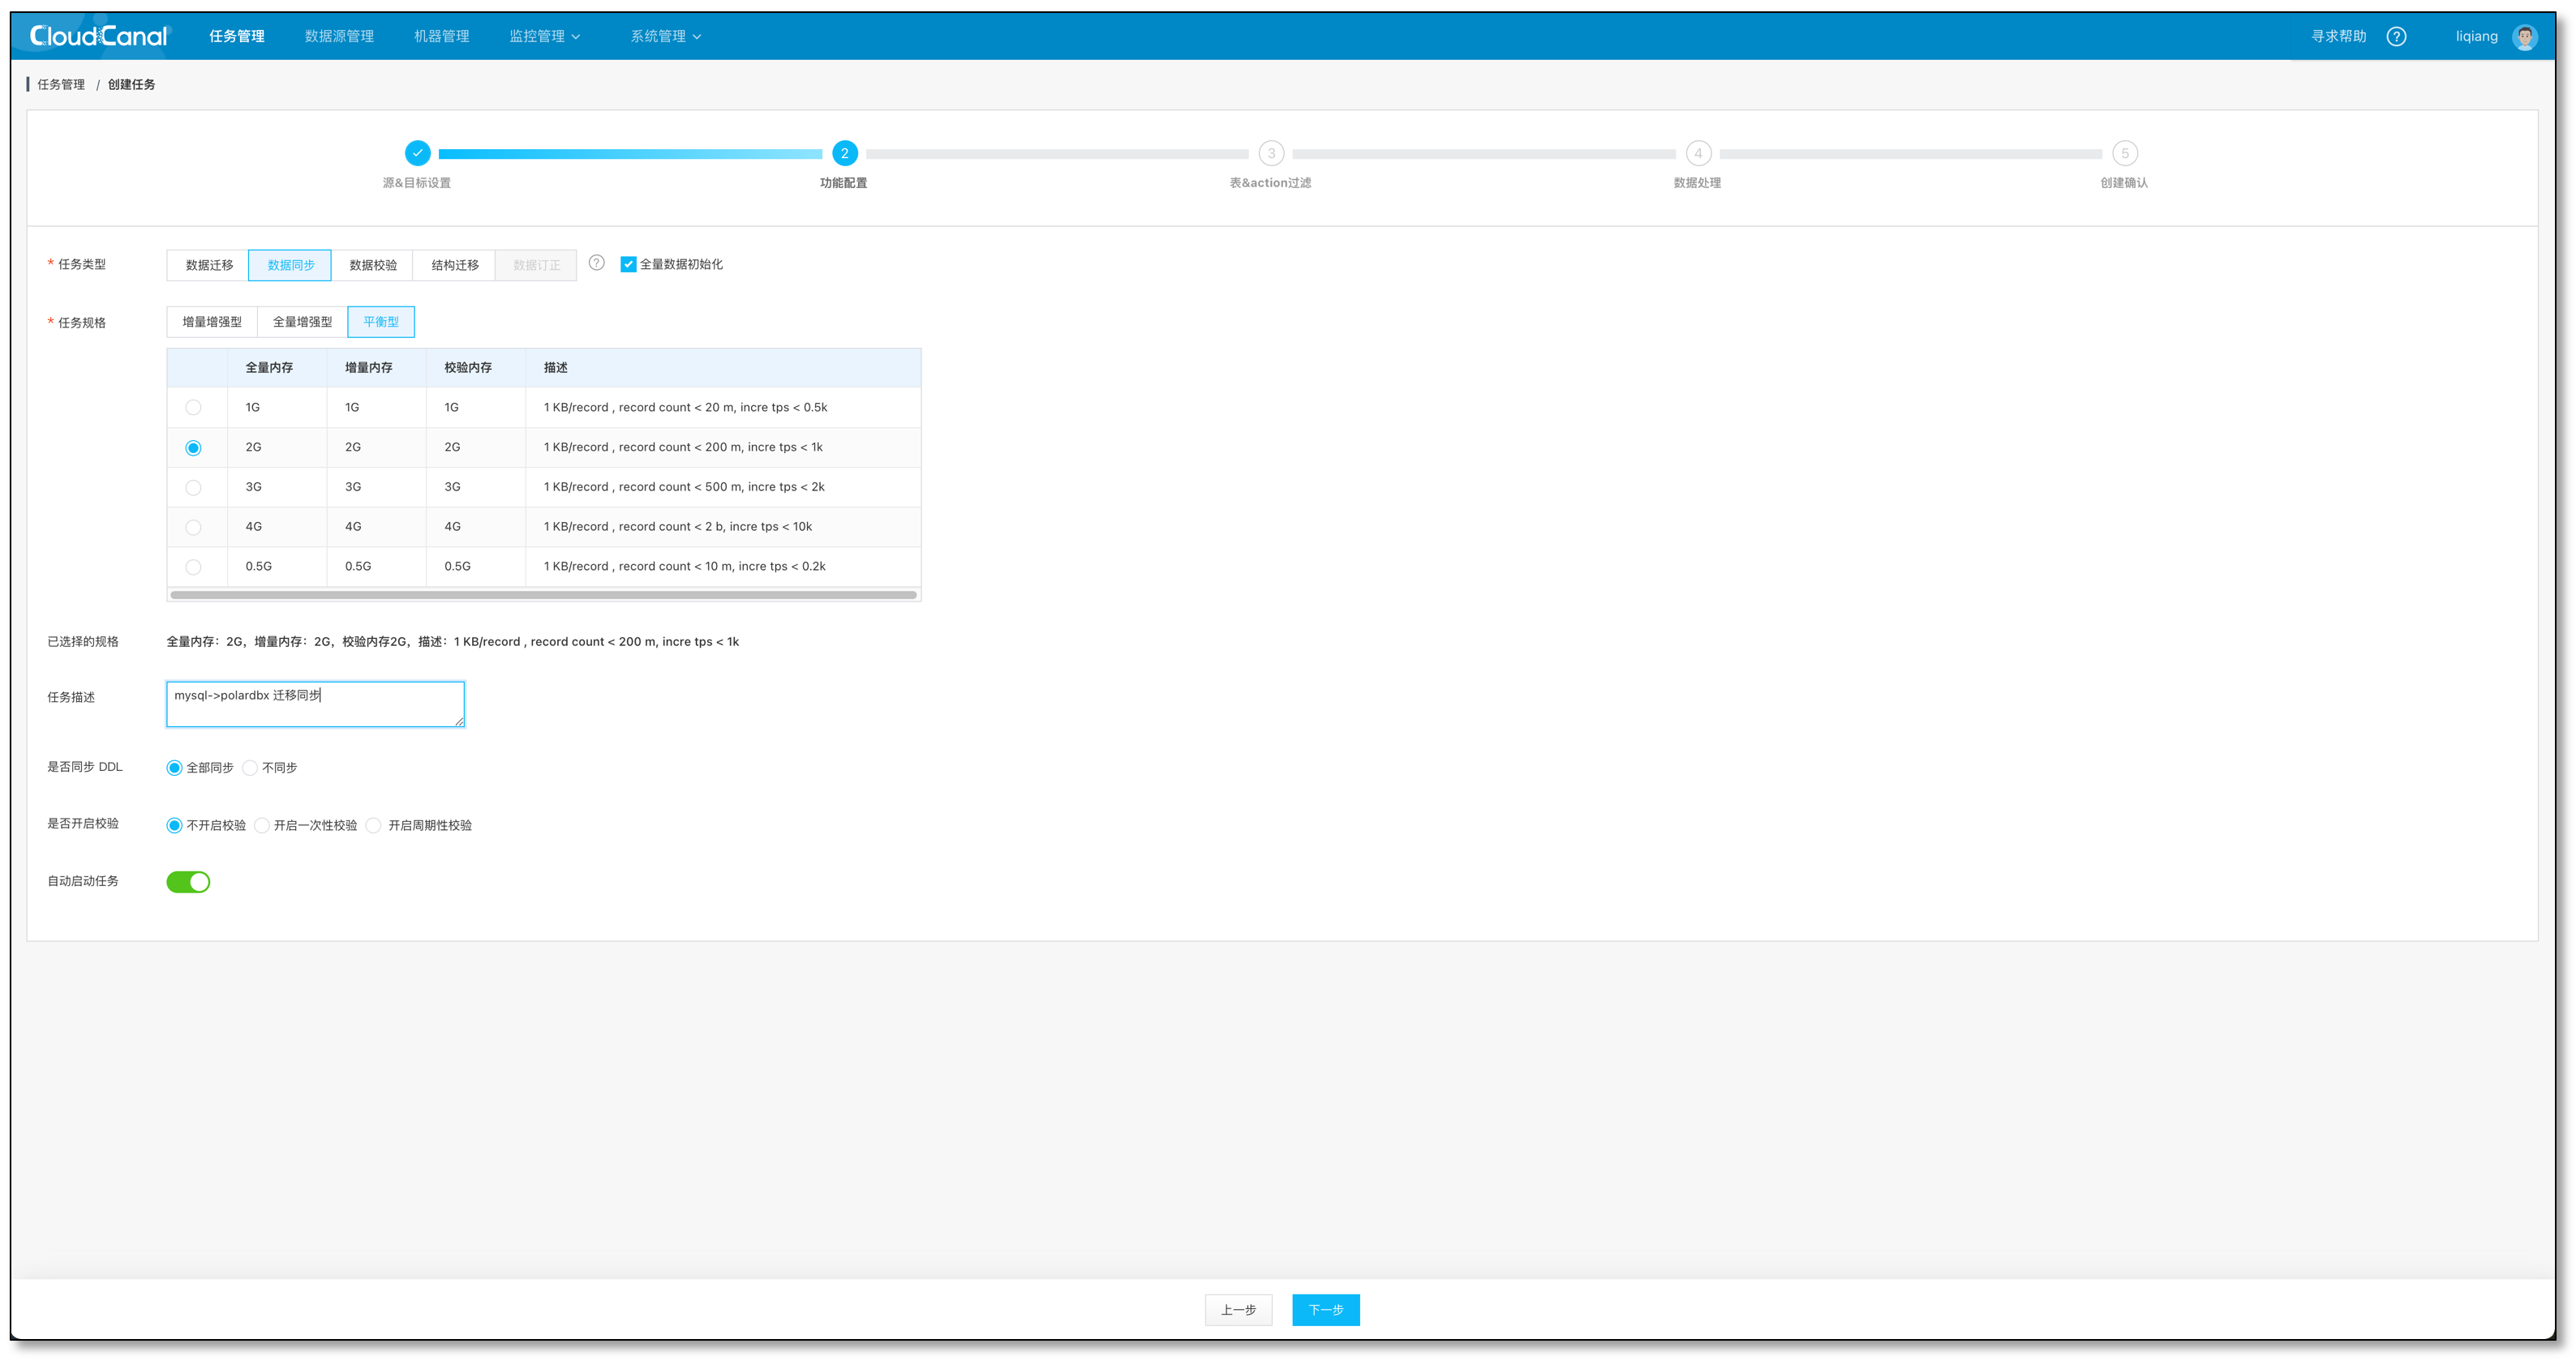2576x1365 pixels.
Task: Click the help question mark icon in header
Action: [2396, 37]
